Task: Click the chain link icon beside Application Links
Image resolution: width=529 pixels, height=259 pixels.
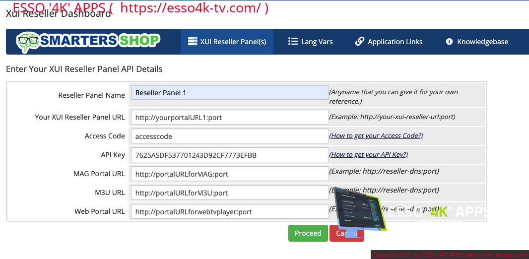Action: pyautogui.click(x=360, y=42)
